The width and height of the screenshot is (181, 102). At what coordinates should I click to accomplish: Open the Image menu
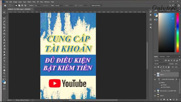[15, 2]
